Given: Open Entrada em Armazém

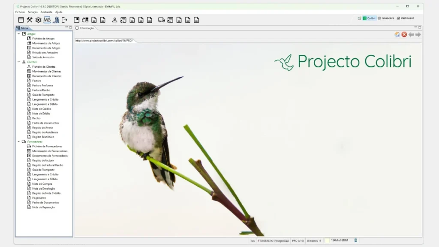Looking at the screenshot, I should pos(45,53).
